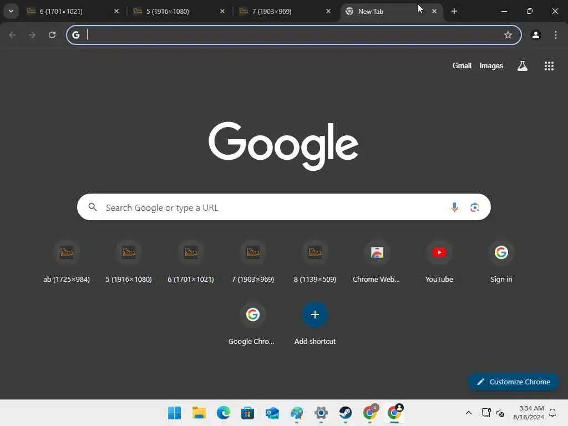Screen dimensions: 568x426
Task: Open the Chrome Web Store shortcut
Action: pyautogui.click(x=377, y=262)
